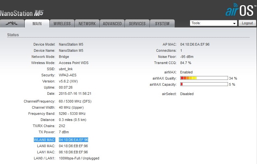Viewport: 257px width, 164px height.
Task: Click the TX/RX Chains value 2X2
Action: click(x=62, y=126)
